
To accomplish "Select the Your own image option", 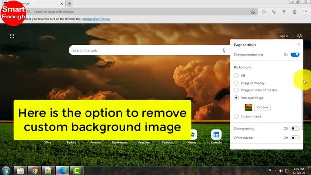I will point(236,98).
